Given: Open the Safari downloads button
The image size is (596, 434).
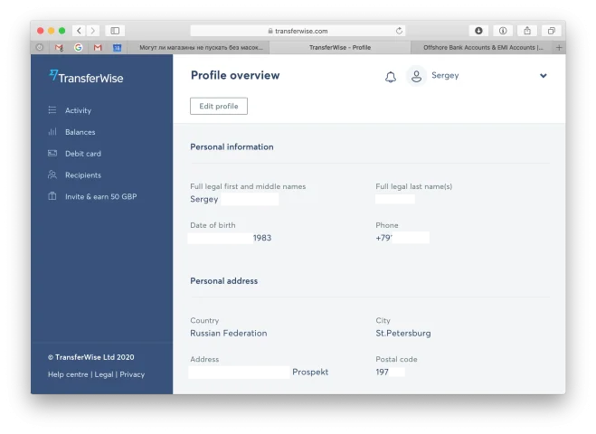Looking at the screenshot, I should click(x=478, y=31).
